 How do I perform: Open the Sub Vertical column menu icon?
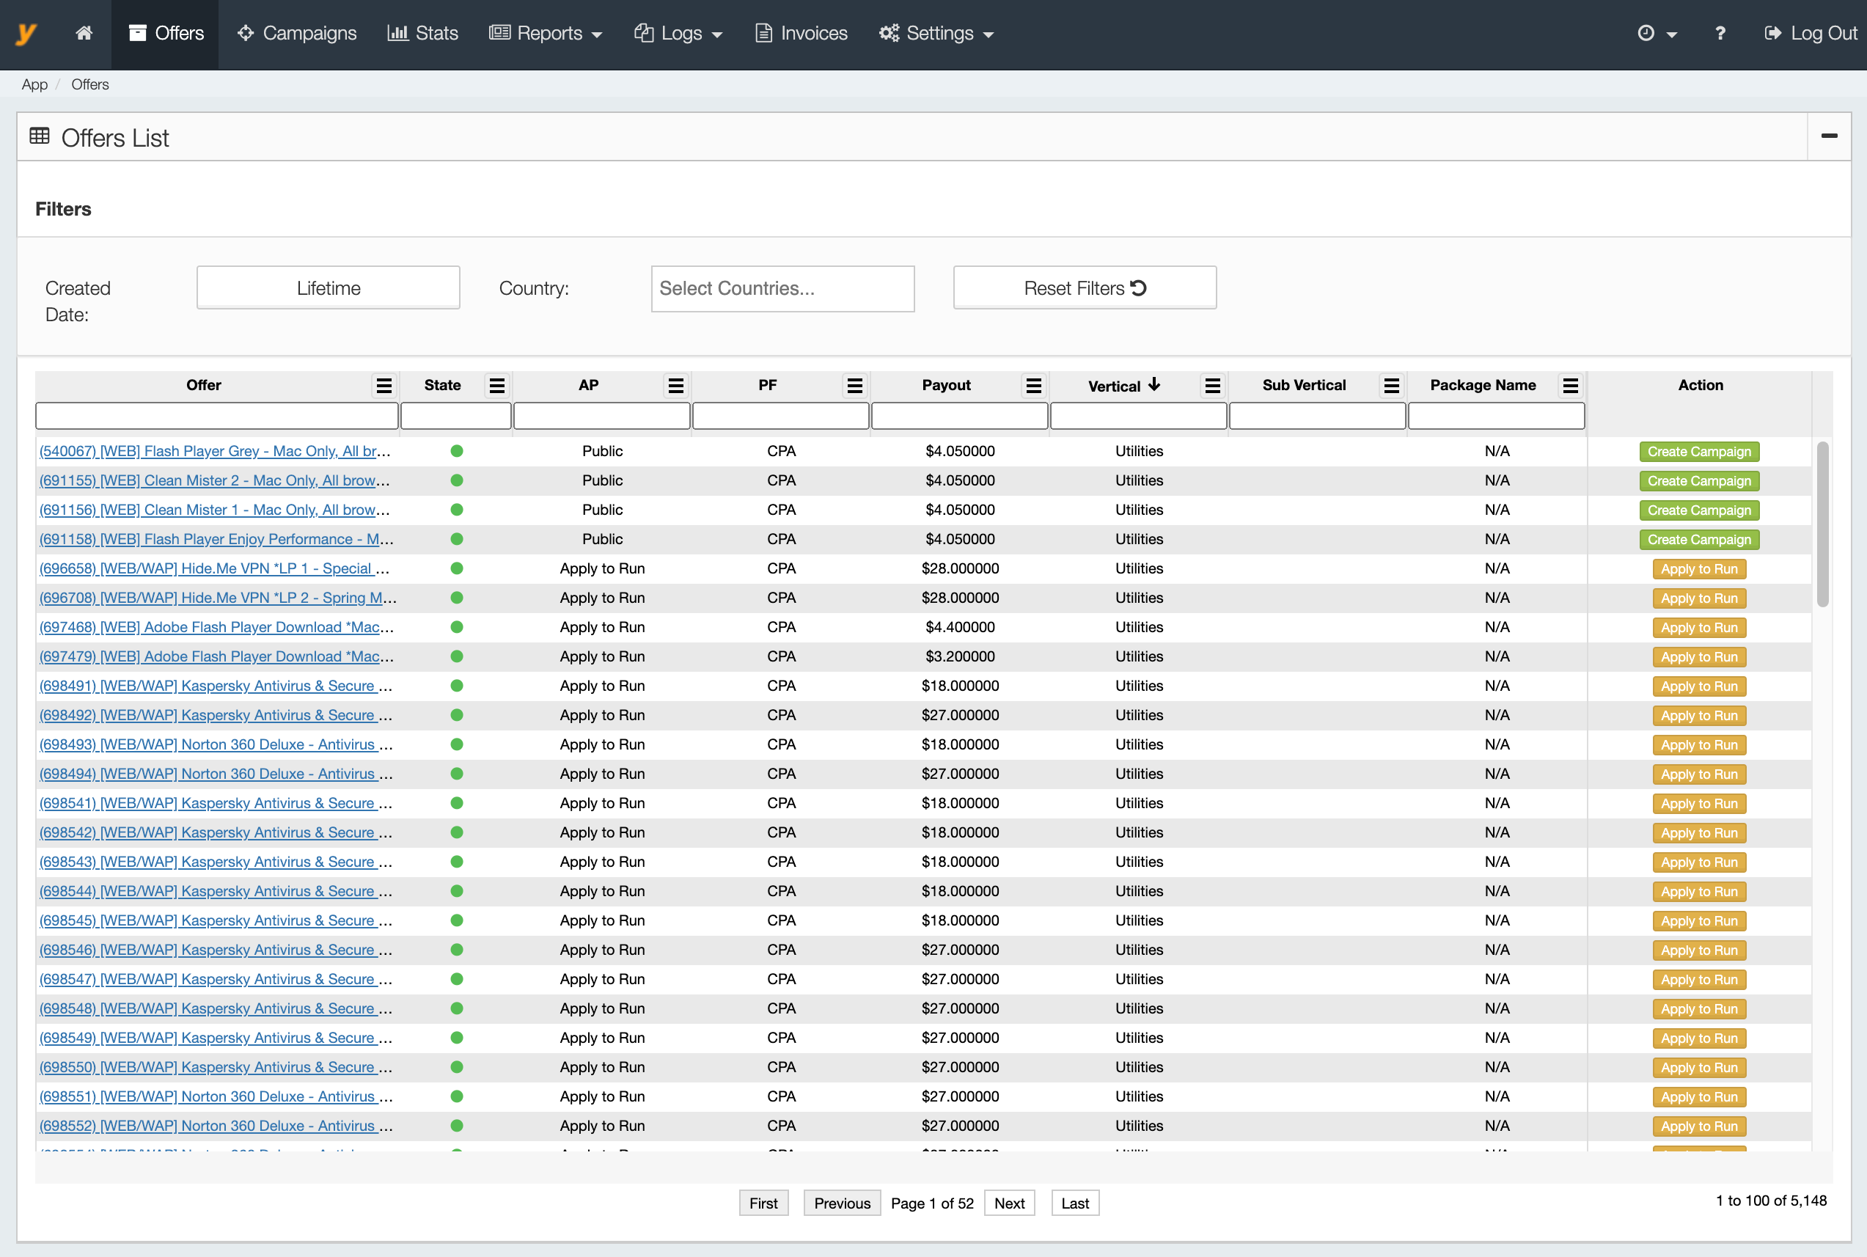1391,386
